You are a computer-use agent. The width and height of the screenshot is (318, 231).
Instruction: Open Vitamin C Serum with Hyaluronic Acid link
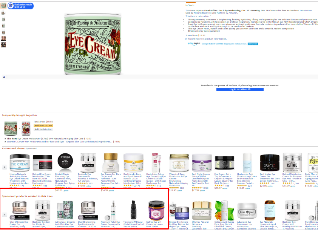(59, 142)
